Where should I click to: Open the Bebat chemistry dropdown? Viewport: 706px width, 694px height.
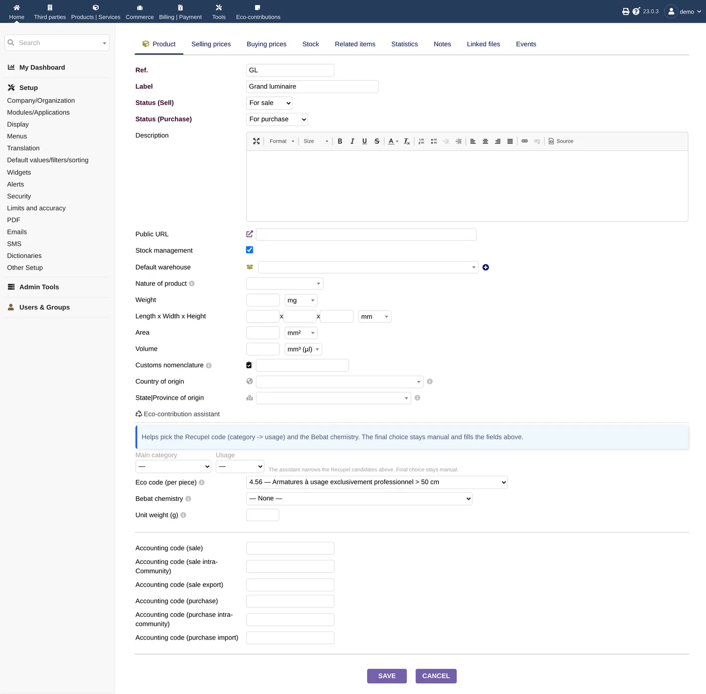tap(359, 498)
